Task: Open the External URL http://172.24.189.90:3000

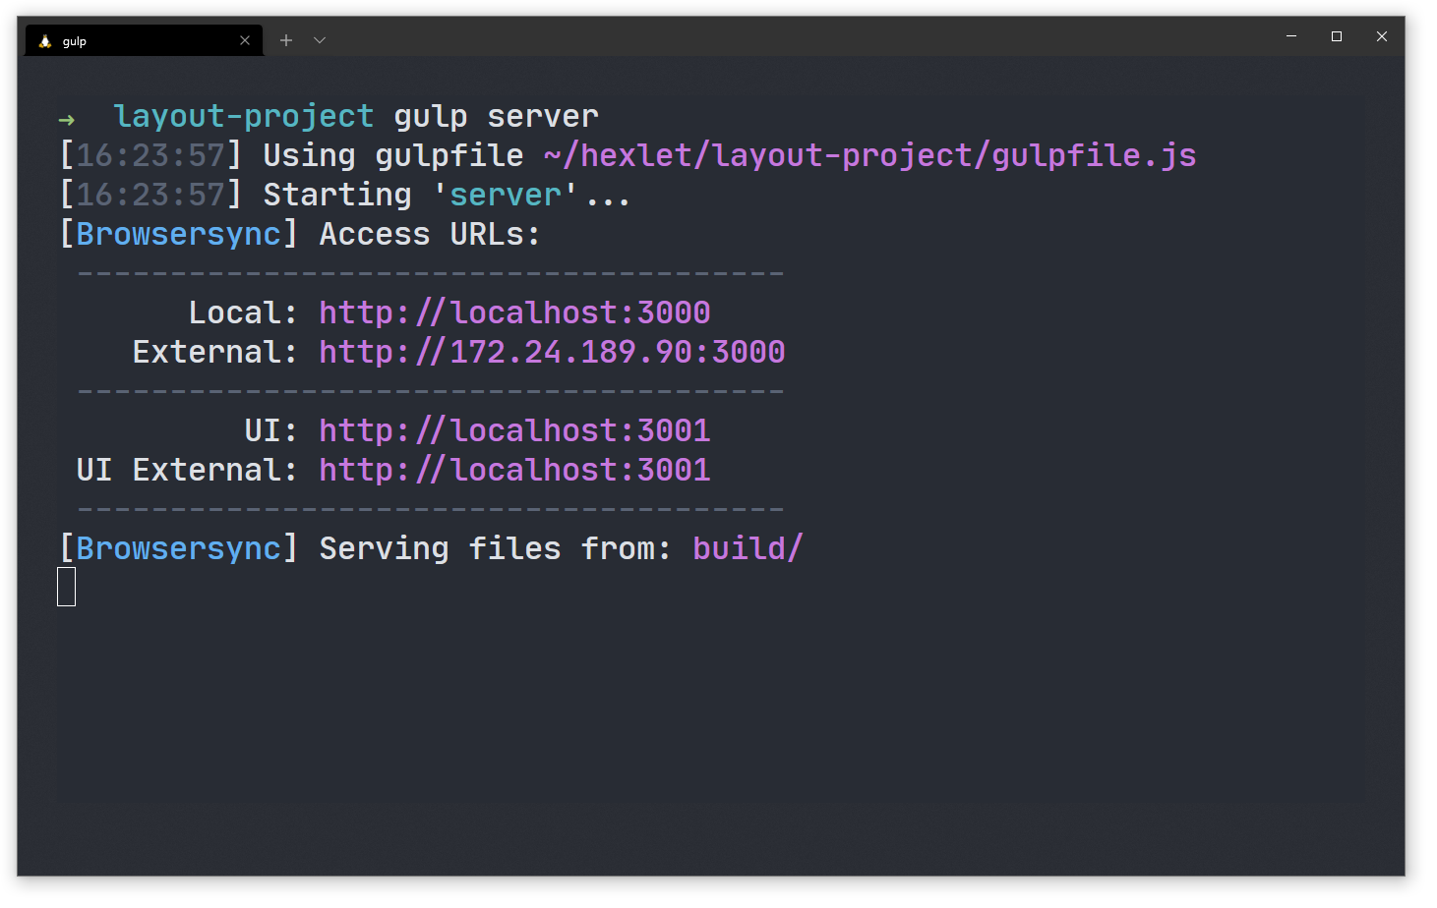Action: click(552, 352)
